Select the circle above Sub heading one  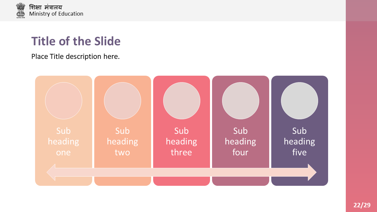pyautogui.click(x=64, y=101)
